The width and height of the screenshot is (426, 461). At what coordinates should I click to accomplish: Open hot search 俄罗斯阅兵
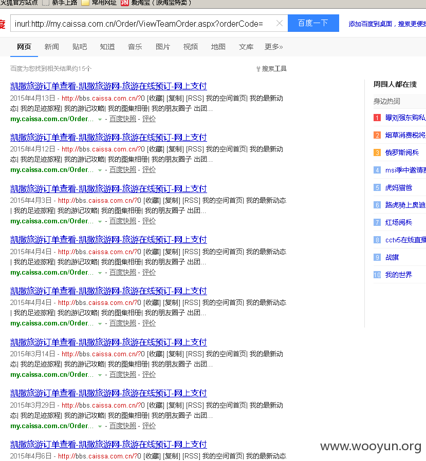point(402,152)
